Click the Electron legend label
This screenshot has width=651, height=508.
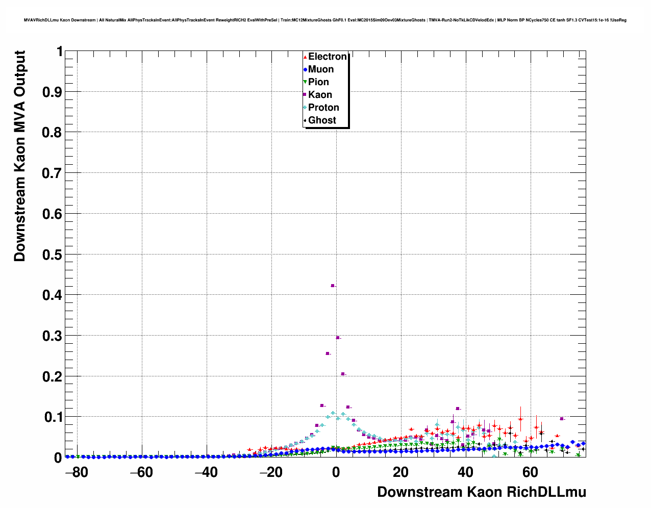328,57
